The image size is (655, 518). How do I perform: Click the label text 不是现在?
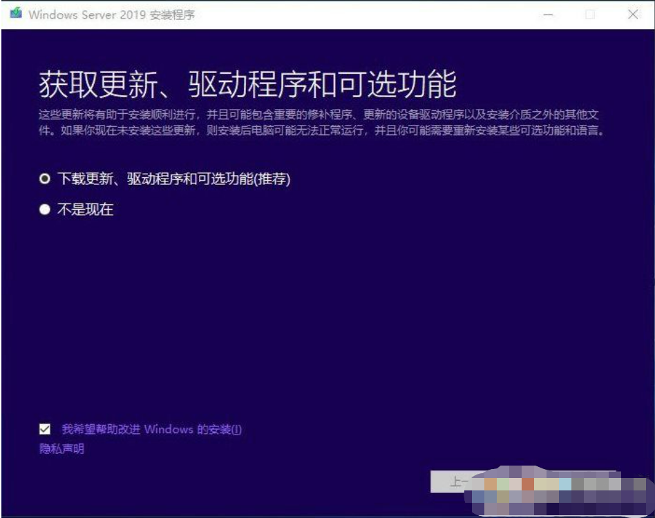coord(85,210)
